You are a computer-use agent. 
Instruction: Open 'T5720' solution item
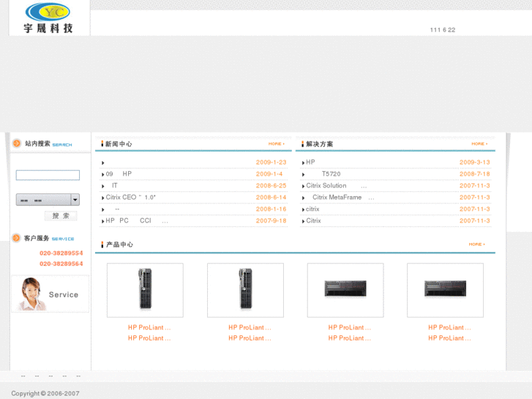[x=331, y=174]
